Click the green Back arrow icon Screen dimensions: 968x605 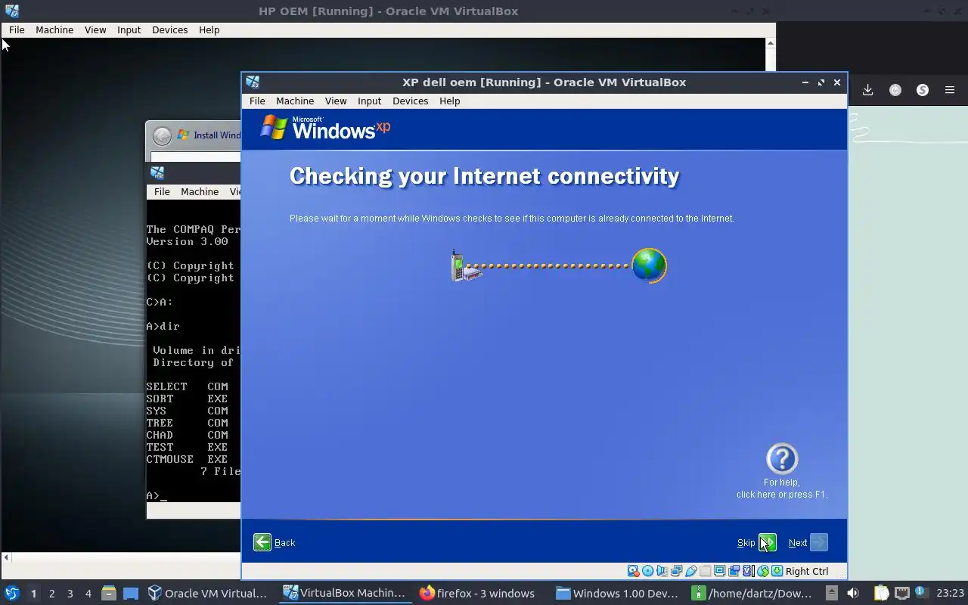(262, 542)
